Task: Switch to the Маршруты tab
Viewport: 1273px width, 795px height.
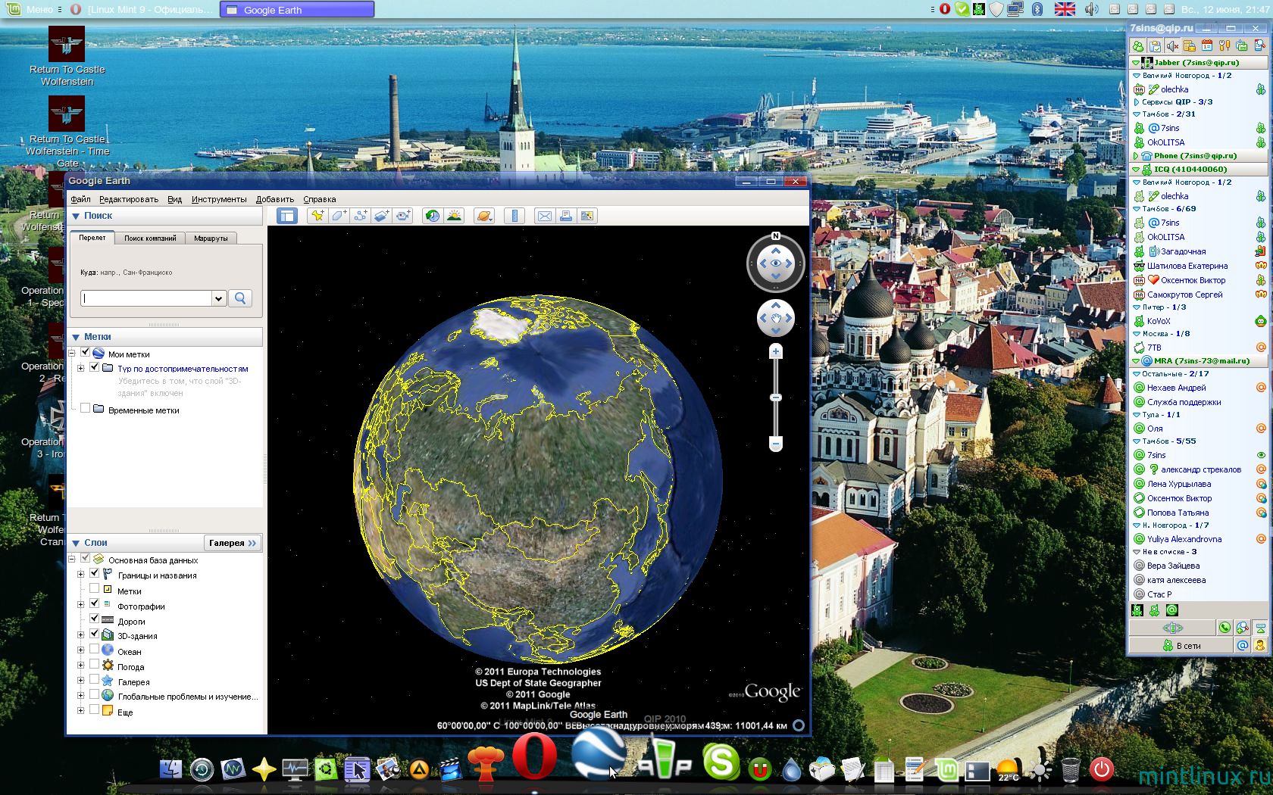Action: (211, 238)
